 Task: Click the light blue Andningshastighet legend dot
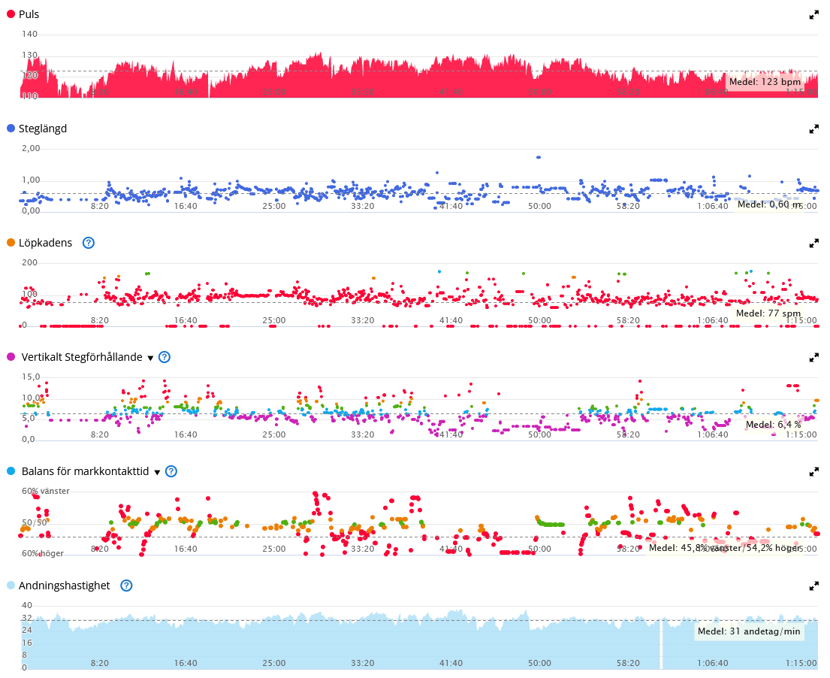(x=11, y=586)
